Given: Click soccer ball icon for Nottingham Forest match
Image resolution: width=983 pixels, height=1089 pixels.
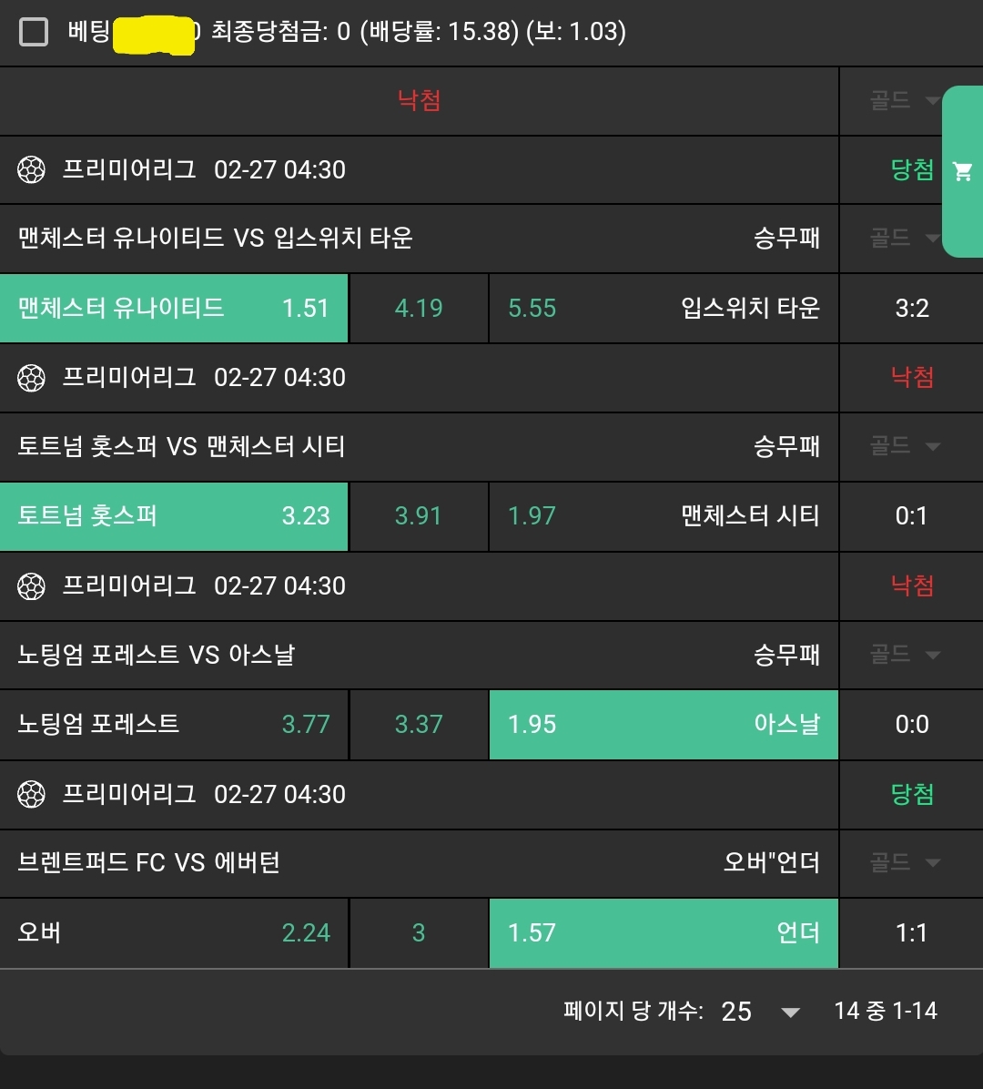Looking at the screenshot, I should coord(32,586).
